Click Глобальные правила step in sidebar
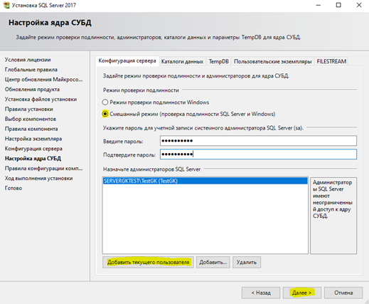Image resolution: width=369 pixels, height=304 pixels. [x=31, y=70]
